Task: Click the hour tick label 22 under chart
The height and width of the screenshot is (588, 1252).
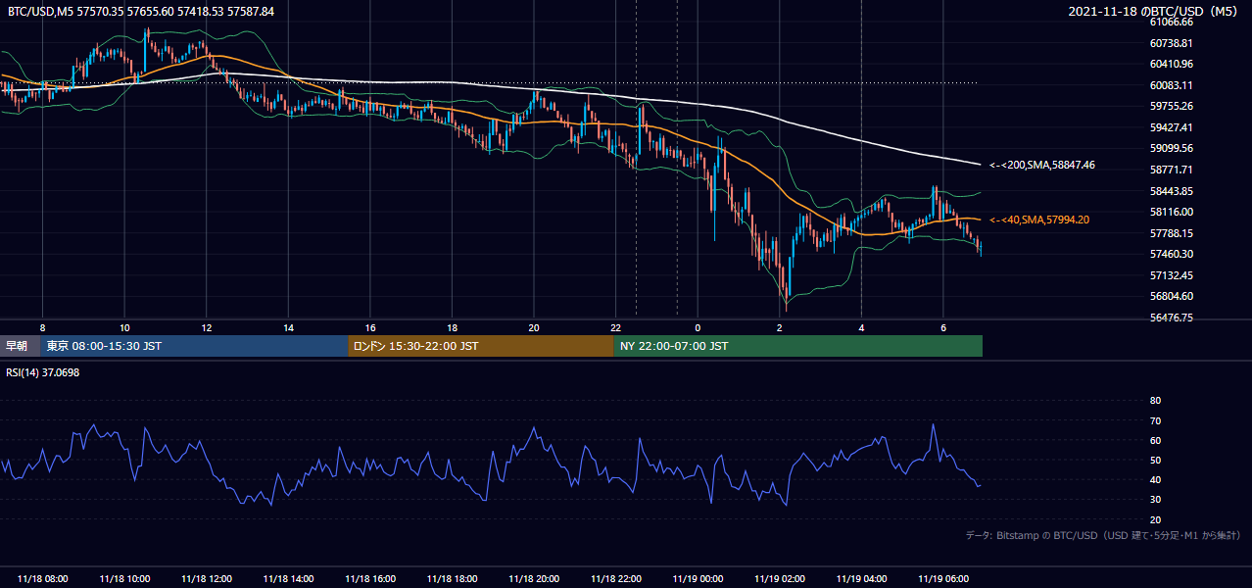Action: click(x=616, y=327)
